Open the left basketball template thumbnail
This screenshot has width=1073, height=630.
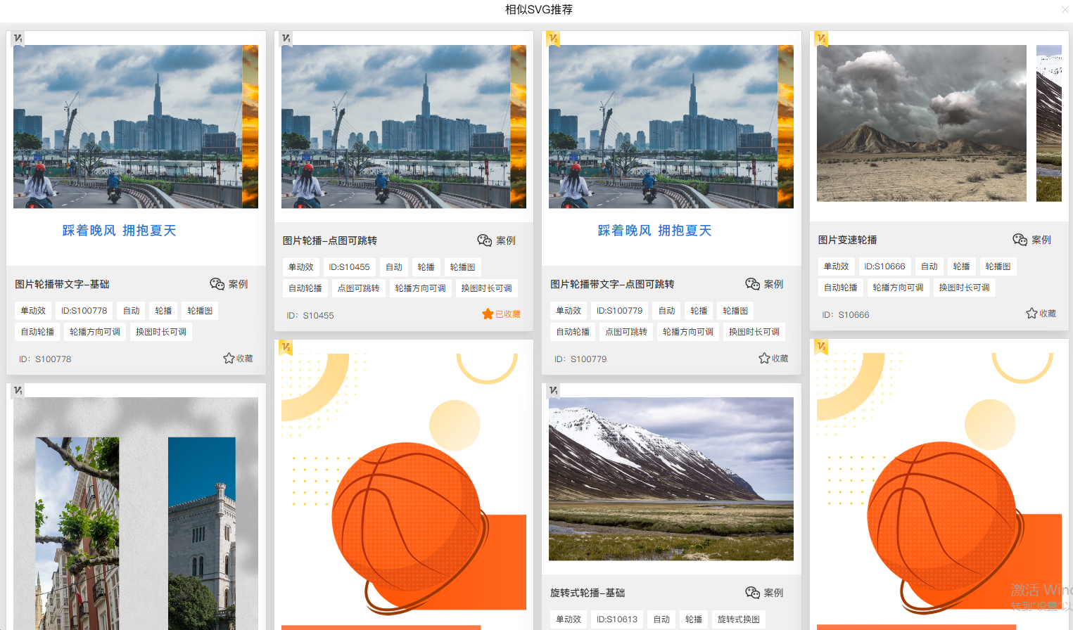point(404,485)
